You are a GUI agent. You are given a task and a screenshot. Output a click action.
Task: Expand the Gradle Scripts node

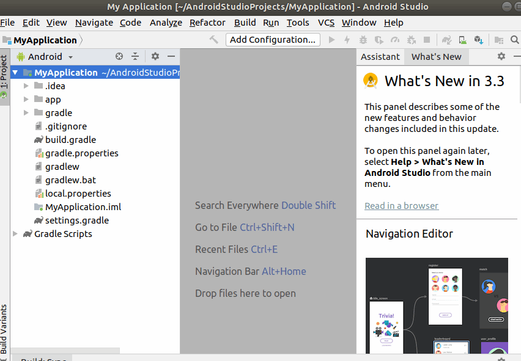pyautogui.click(x=15, y=233)
